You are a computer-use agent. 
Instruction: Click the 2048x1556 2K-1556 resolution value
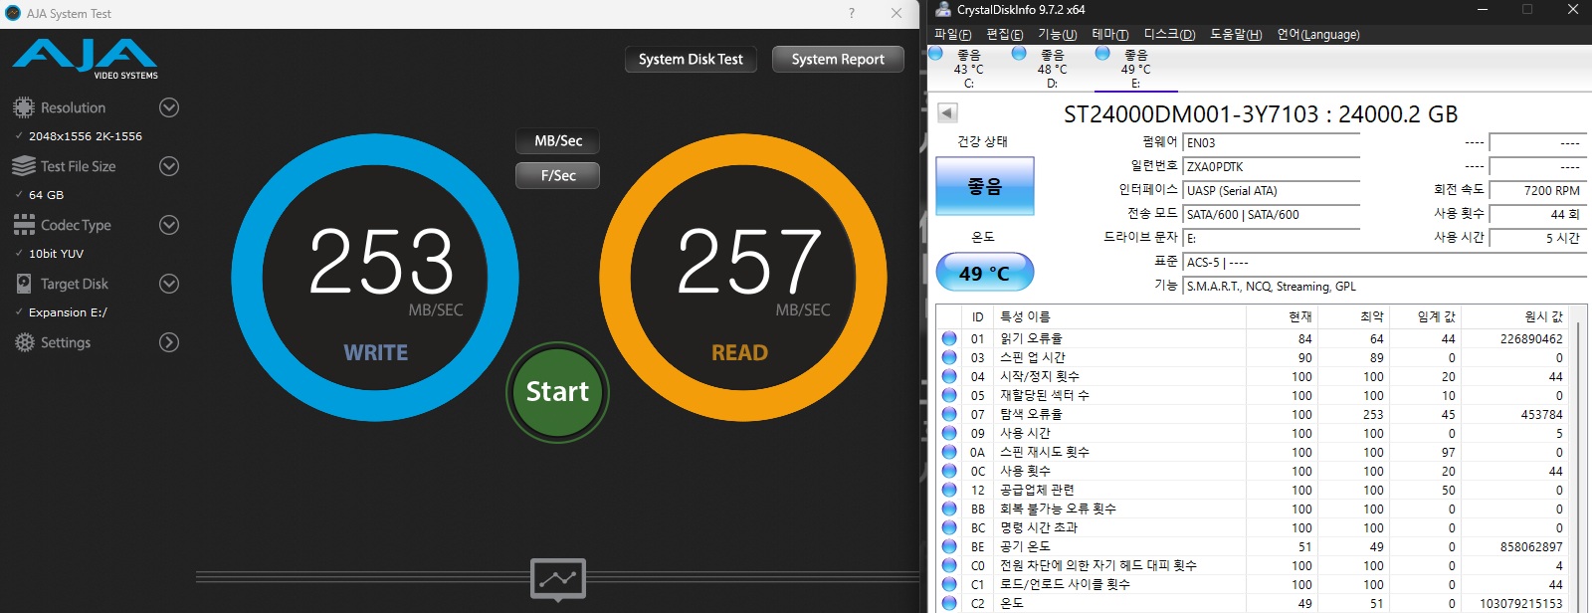tap(86, 136)
